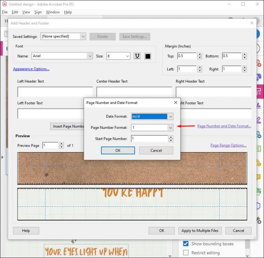This screenshot has width=264, height=258.
Task: Decrease the Bottom margin value
Action: click(x=244, y=58)
